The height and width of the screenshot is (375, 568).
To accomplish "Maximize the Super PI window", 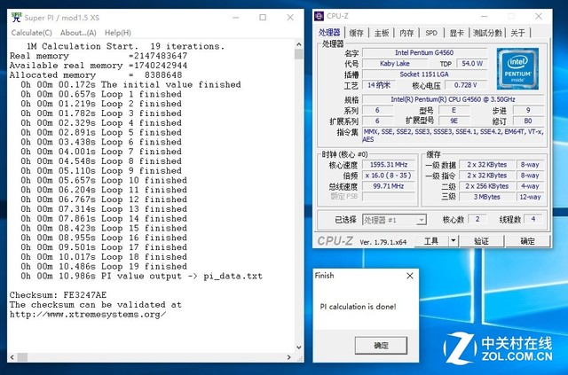I will [x=263, y=18].
